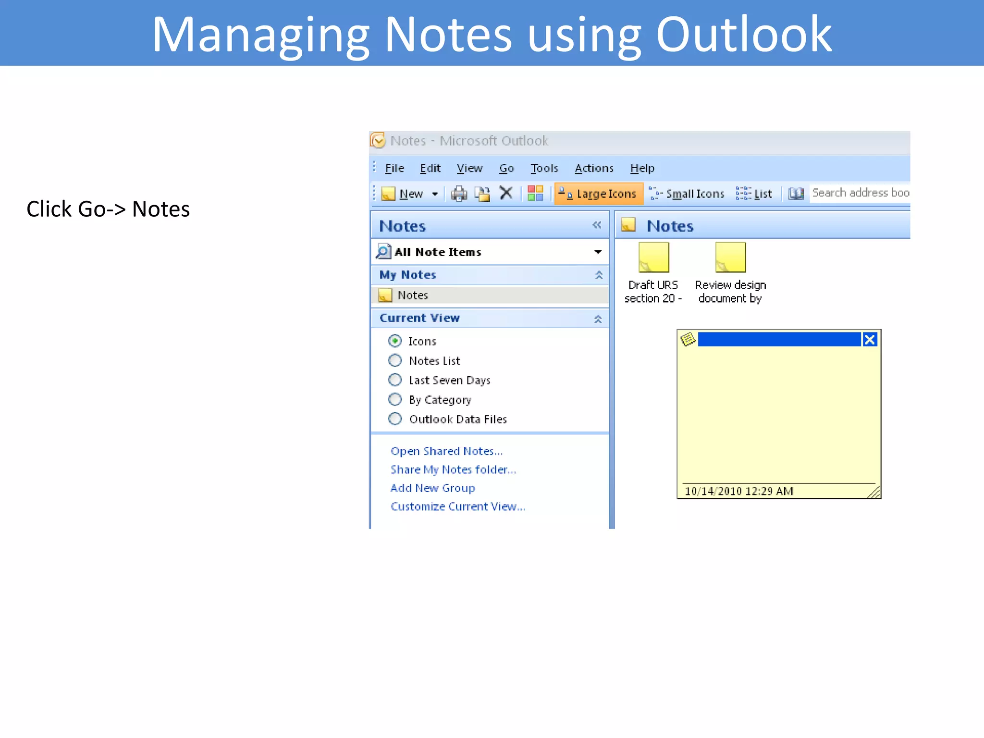984x738 pixels.
Task: Select the Outlook Data Files radio button
Action: [x=395, y=419]
